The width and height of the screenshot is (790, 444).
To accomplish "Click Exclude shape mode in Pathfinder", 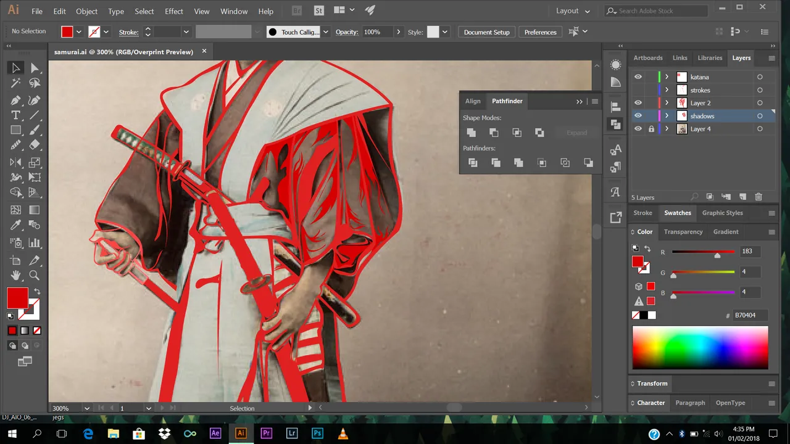I will [539, 133].
